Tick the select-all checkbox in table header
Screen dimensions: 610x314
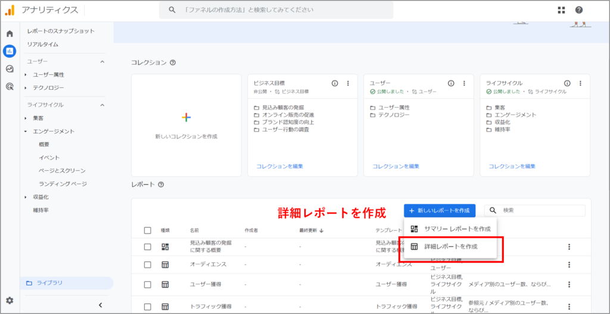tap(148, 231)
